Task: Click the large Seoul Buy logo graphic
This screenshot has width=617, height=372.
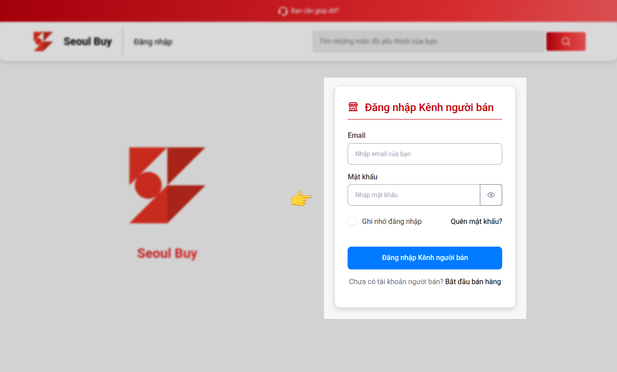Action: coord(167,185)
